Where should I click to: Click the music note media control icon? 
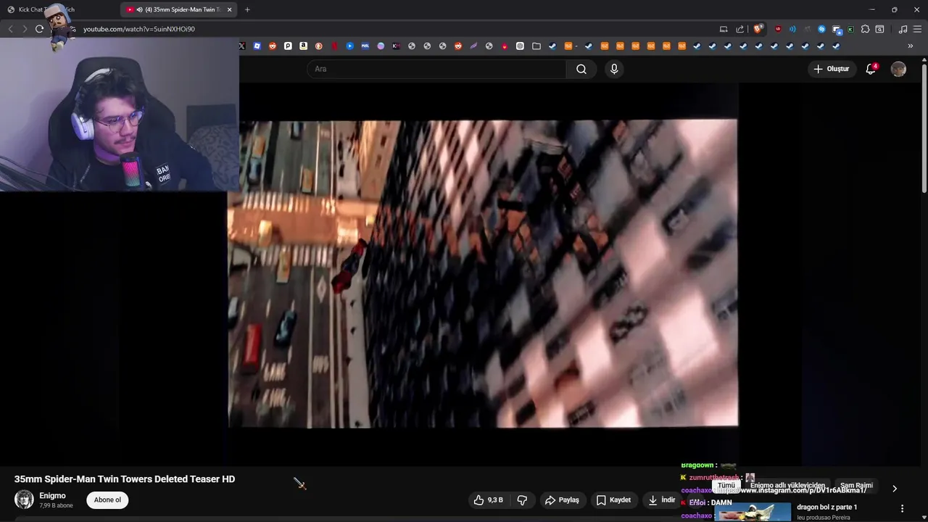click(x=903, y=29)
